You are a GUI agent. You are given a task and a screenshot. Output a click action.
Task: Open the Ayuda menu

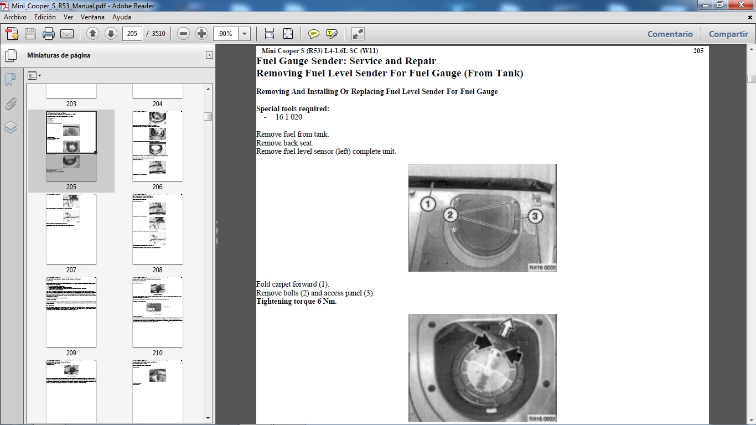pyautogui.click(x=122, y=17)
